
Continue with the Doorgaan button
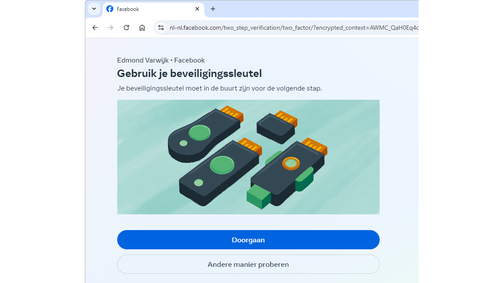click(x=248, y=240)
